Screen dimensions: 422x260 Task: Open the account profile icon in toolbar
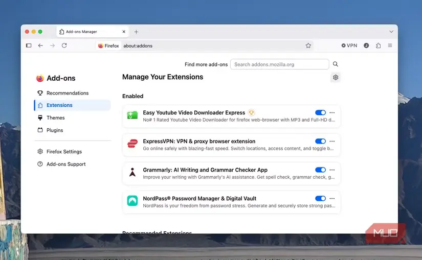pyautogui.click(x=366, y=45)
